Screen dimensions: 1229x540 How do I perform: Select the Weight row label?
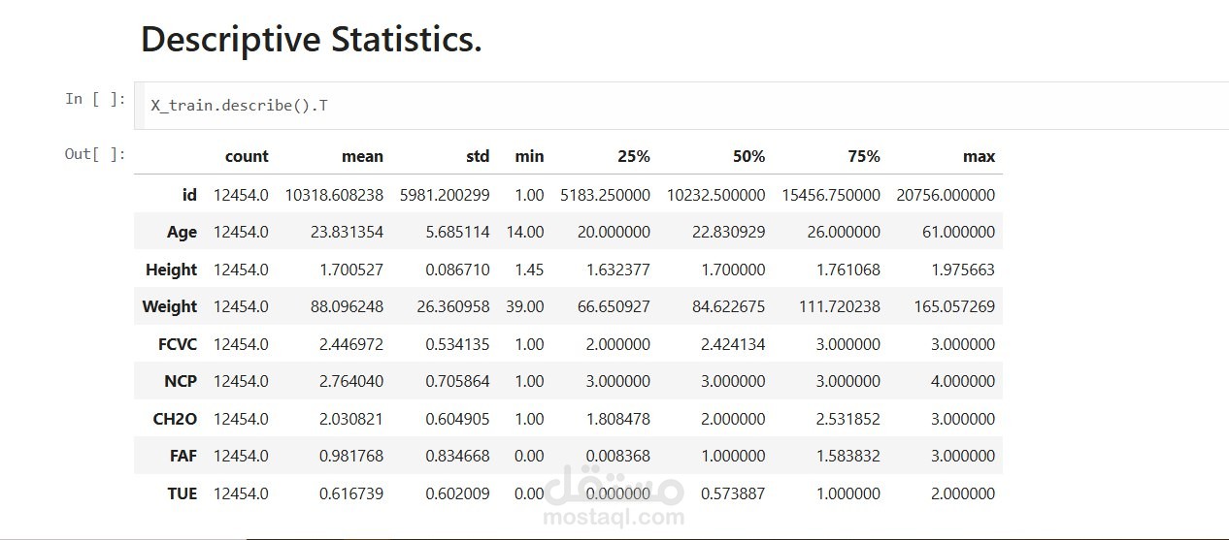point(170,306)
